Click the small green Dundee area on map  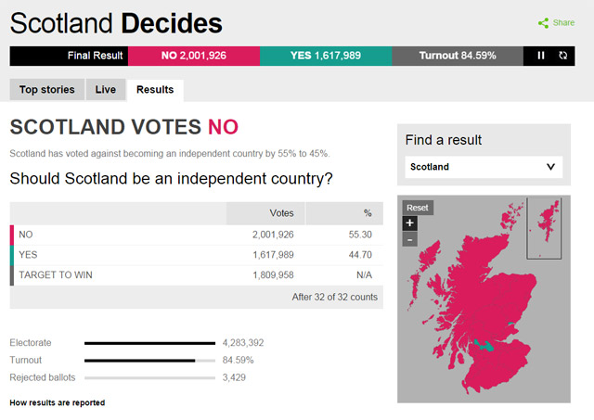[511, 324]
